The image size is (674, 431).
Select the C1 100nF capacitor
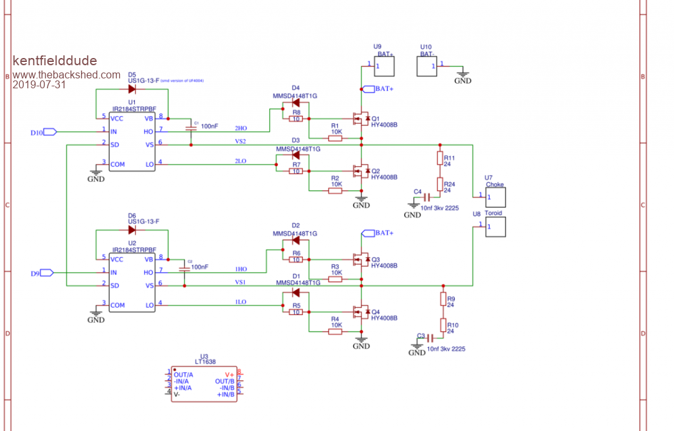click(x=192, y=125)
